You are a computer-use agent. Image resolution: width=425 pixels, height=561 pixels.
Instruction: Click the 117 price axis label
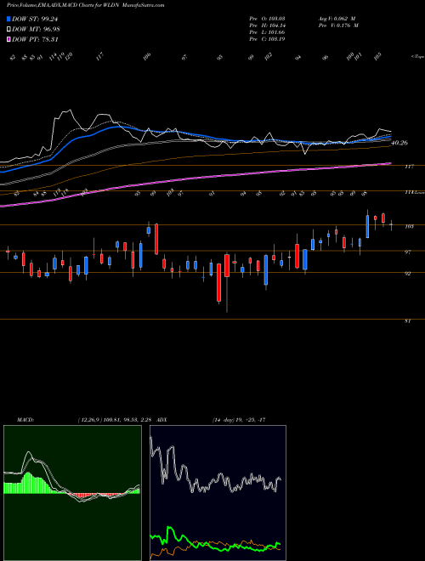(x=410, y=167)
